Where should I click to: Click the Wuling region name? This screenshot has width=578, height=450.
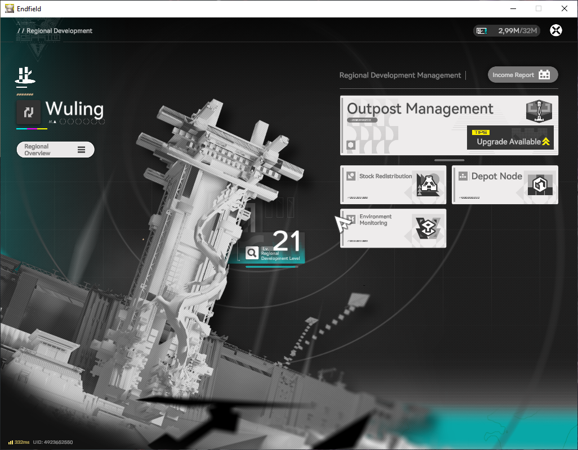[74, 109]
